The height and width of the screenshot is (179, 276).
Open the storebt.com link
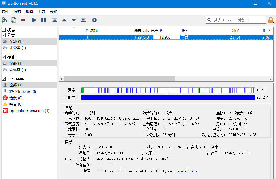(187, 171)
